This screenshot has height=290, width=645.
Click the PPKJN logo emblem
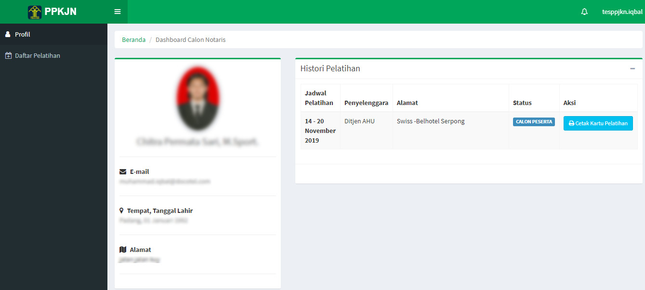[35, 12]
